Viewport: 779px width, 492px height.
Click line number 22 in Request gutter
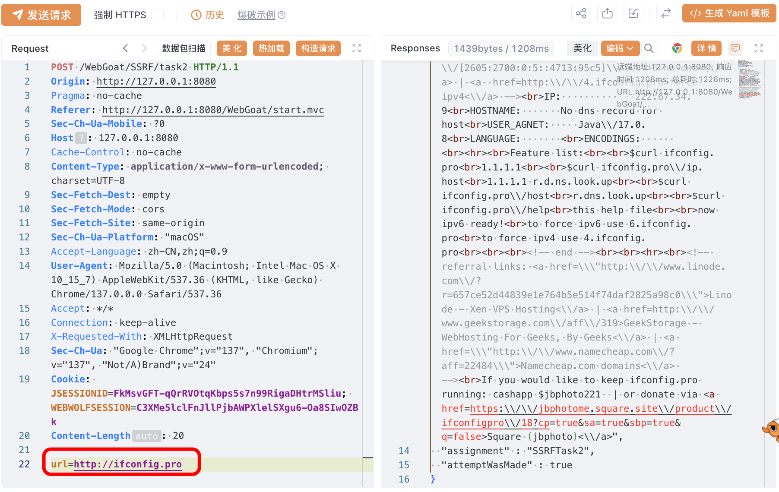[x=25, y=464]
